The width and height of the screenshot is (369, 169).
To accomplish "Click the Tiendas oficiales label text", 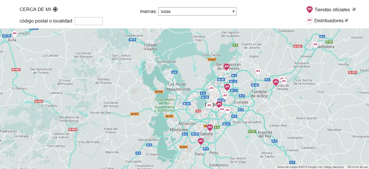I will click(x=332, y=10).
